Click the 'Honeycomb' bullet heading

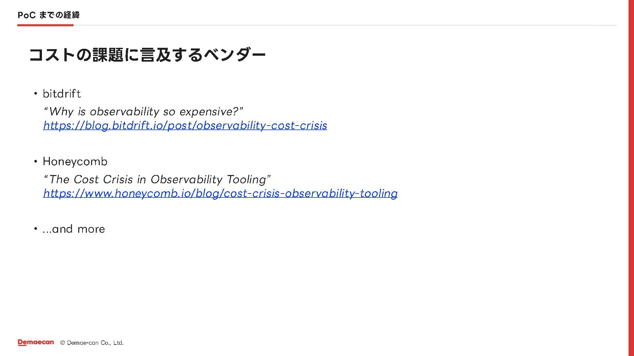[x=75, y=162]
